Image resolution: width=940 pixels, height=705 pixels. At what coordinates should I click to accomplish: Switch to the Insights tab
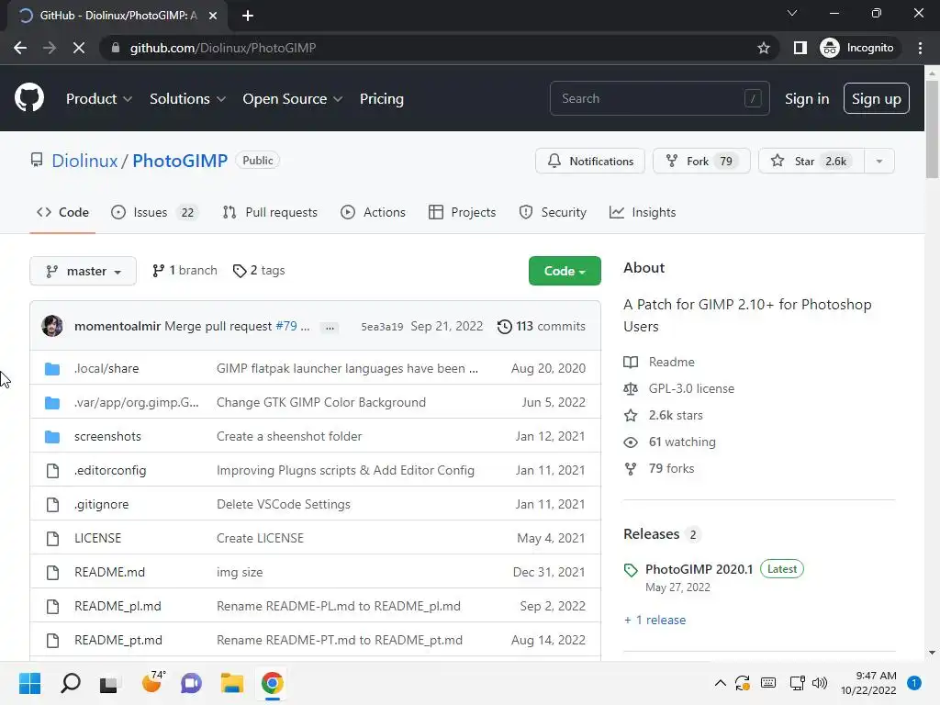[643, 212]
